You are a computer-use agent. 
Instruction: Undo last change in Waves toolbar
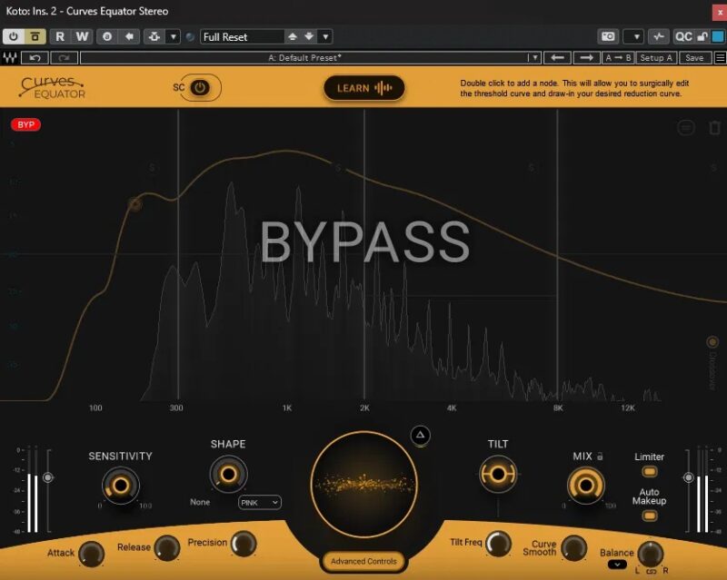pos(35,58)
